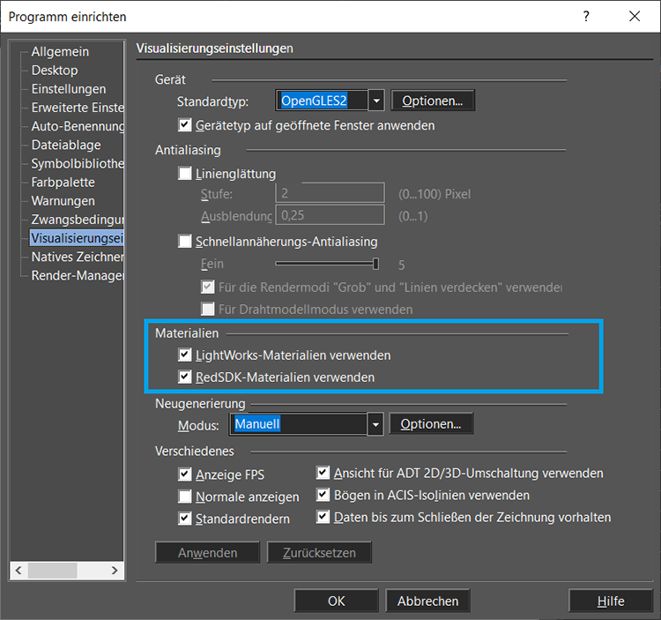Select Dateiablage tree entry
661x620 pixels.
click(66, 146)
